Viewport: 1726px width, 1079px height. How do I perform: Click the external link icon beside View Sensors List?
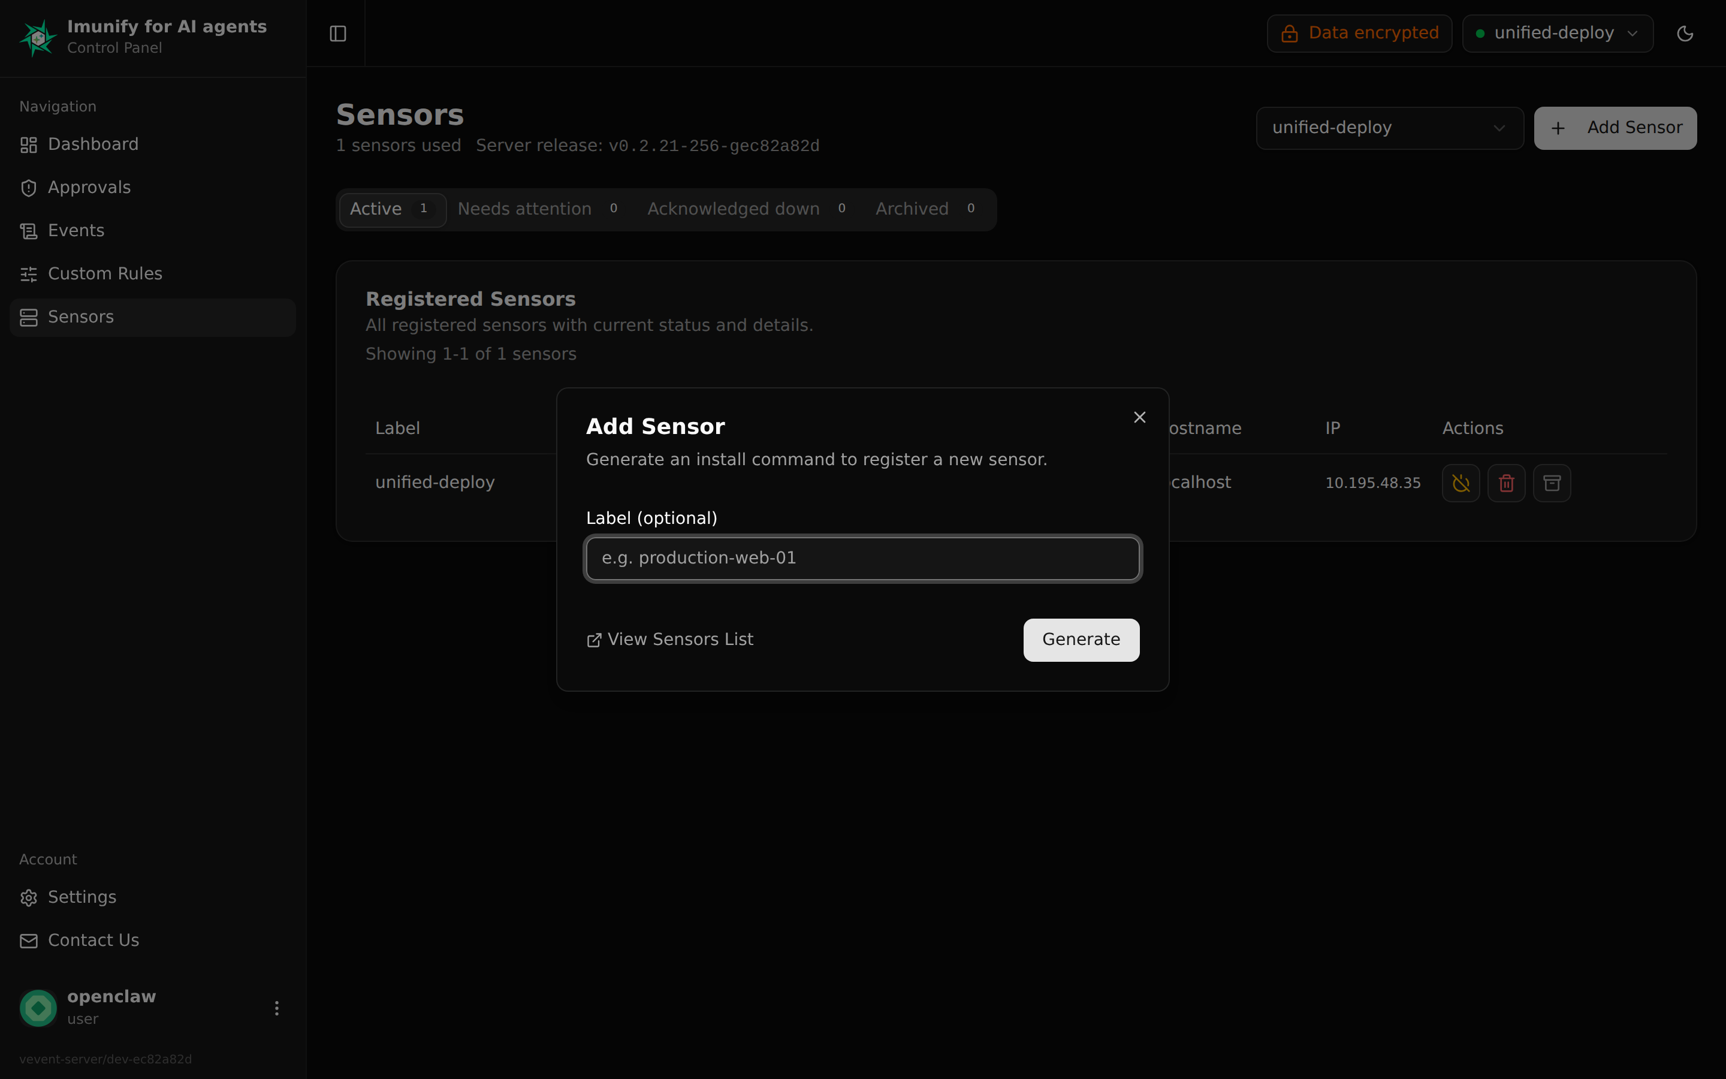(593, 640)
